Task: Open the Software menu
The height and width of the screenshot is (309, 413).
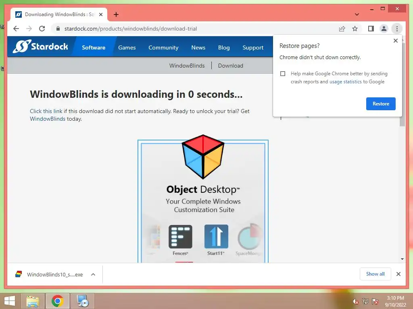Action: point(94,47)
